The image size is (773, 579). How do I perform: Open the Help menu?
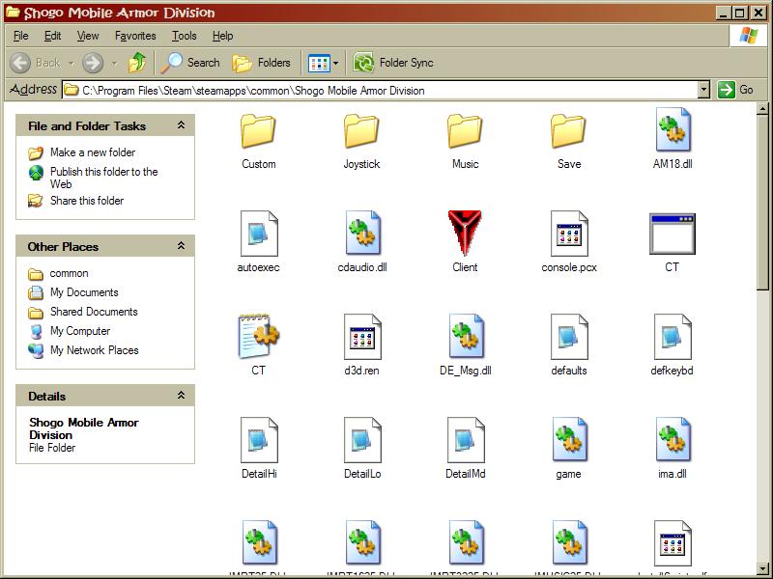pyautogui.click(x=222, y=36)
